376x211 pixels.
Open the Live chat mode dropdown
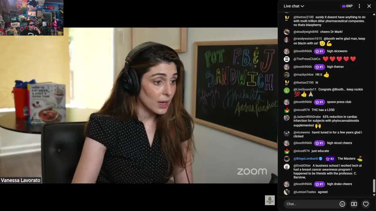point(294,6)
